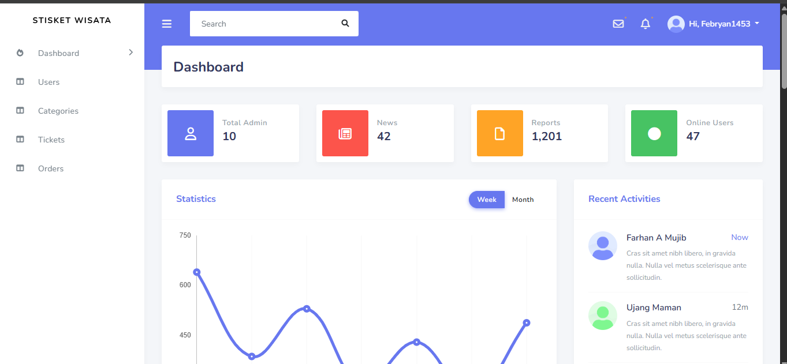Screen dimensions: 787x364
Task: Click the Now timestamp
Action: (740, 238)
